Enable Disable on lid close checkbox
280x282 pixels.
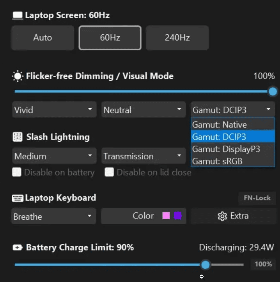tap(109, 172)
